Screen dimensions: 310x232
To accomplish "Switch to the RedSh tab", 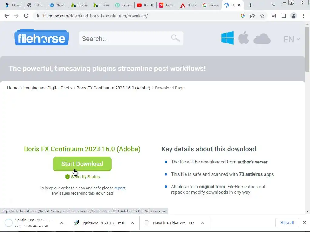I will pos(189,5).
